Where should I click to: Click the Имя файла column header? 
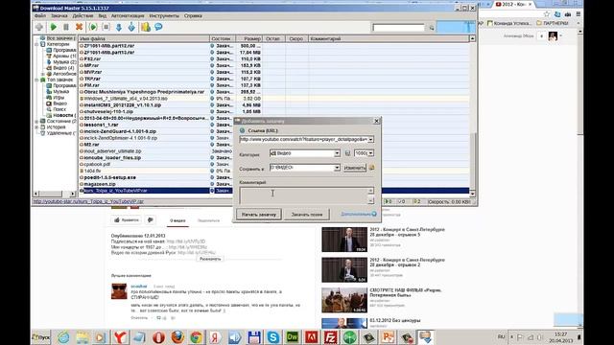[144, 38]
